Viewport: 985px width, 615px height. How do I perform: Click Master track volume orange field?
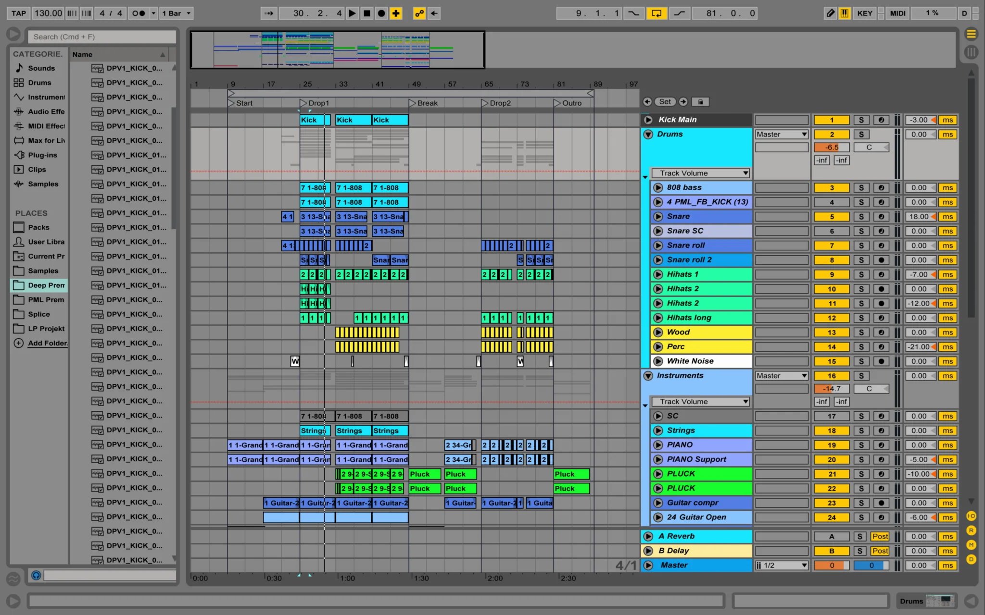point(832,566)
